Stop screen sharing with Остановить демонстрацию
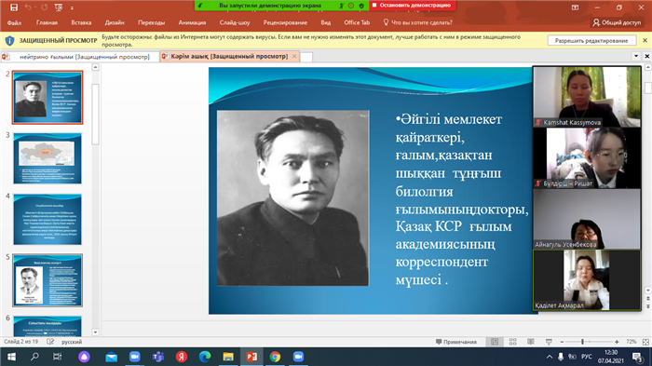The image size is (652, 366). click(412, 5)
